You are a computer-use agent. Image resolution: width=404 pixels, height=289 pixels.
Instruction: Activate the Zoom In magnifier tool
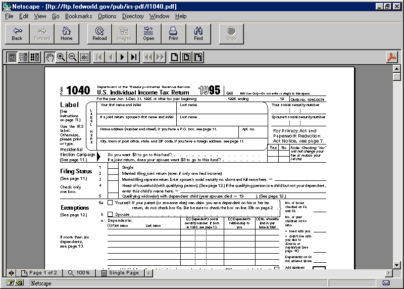[61, 57]
